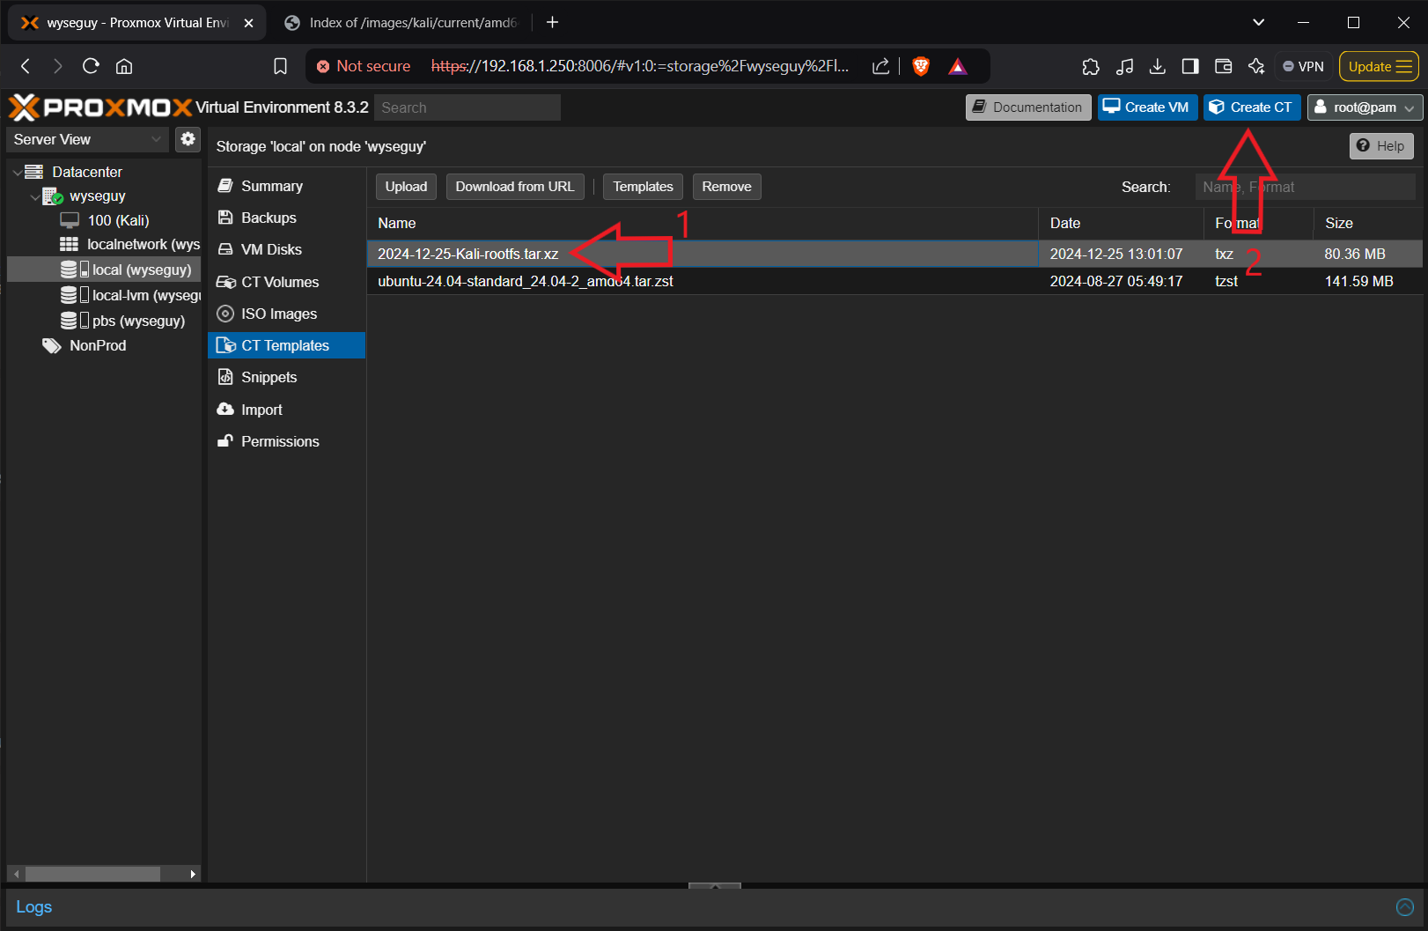Select 2024-12-25-Kali-rootfs.tar.xz row
The width and height of the screenshot is (1428, 931).
(894, 254)
